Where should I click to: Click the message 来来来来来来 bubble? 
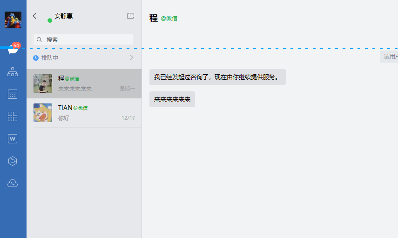(172, 99)
